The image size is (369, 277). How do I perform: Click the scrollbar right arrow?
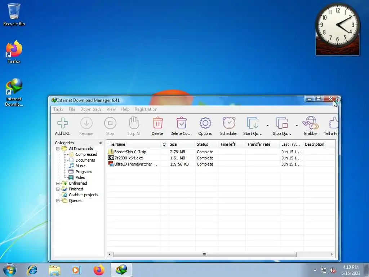pyautogui.click(x=332, y=254)
